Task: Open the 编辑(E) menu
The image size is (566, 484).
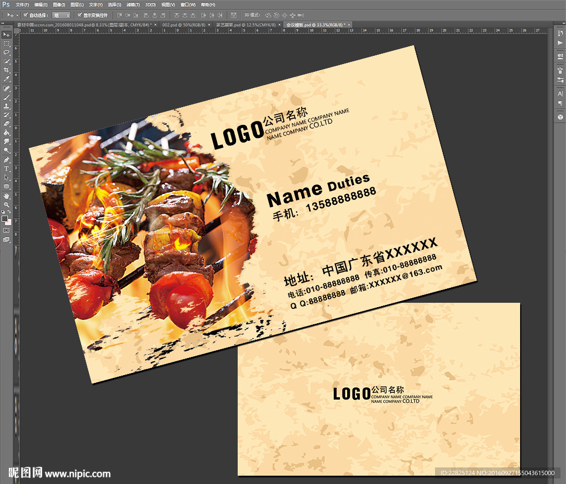Action: tap(41, 4)
